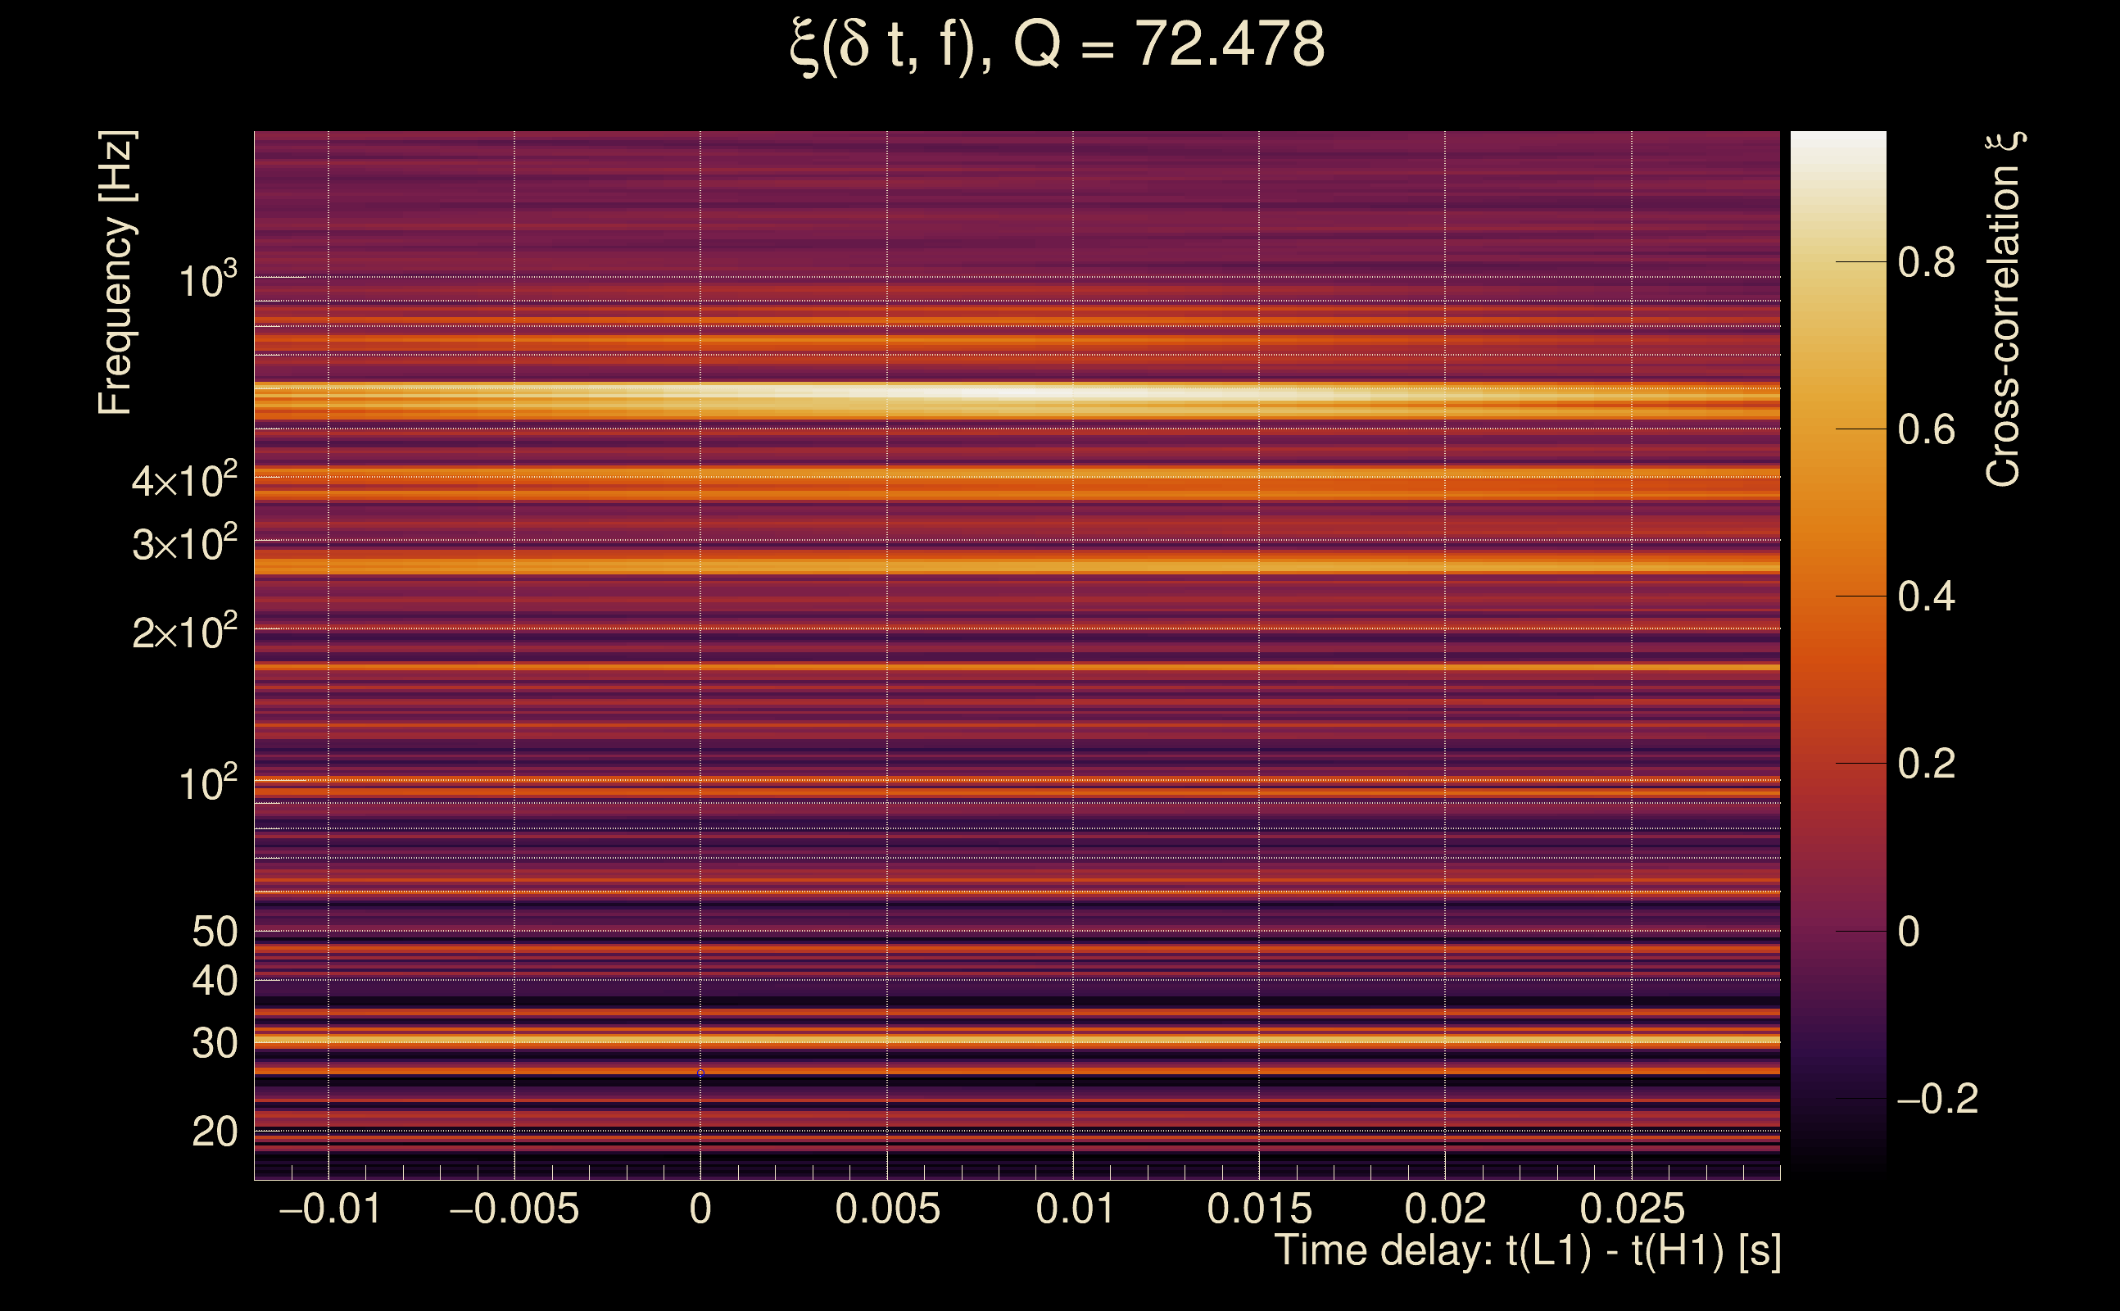Click the Cross-correlation ξ colorbar title
The height and width of the screenshot is (1311, 2120).
[x=2003, y=310]
